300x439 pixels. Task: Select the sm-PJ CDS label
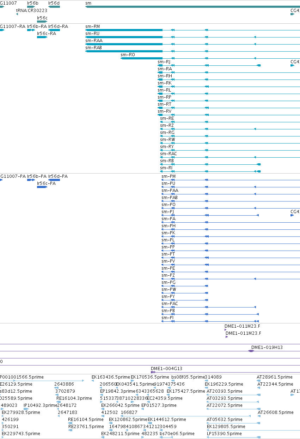(167, 212)
